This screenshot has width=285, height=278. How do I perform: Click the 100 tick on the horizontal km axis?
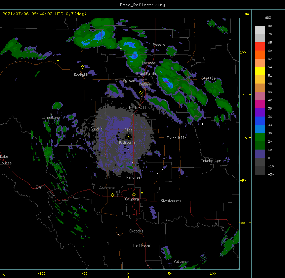[x=213, y=273]
